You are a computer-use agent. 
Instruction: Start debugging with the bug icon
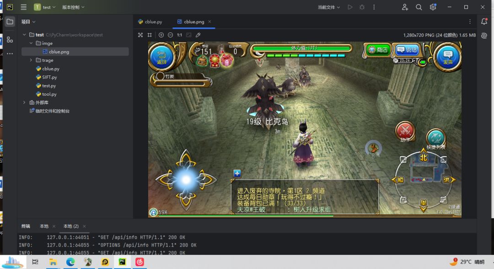tap(362, 7)
